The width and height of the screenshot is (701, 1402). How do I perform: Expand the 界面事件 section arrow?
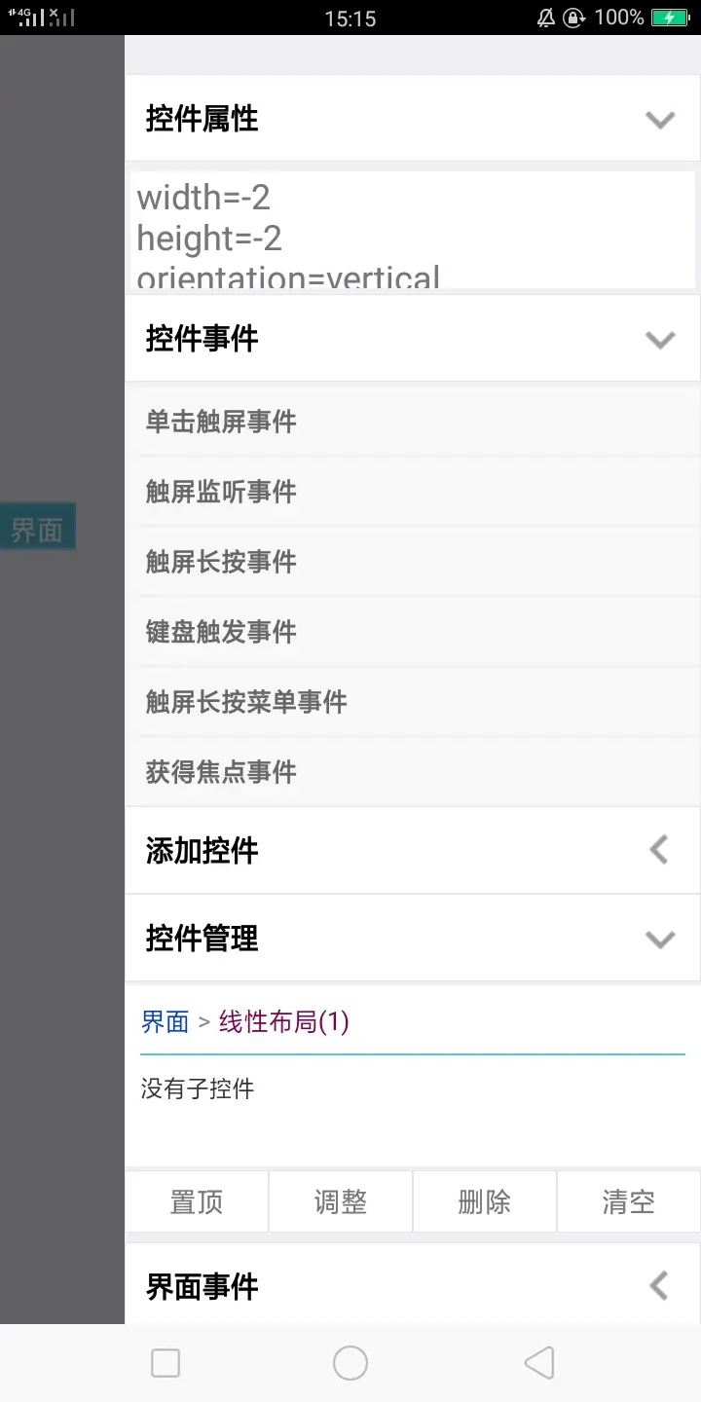click(659, 1286)
